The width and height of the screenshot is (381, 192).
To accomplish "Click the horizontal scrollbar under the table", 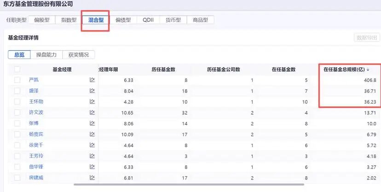I will click(189, 185).
